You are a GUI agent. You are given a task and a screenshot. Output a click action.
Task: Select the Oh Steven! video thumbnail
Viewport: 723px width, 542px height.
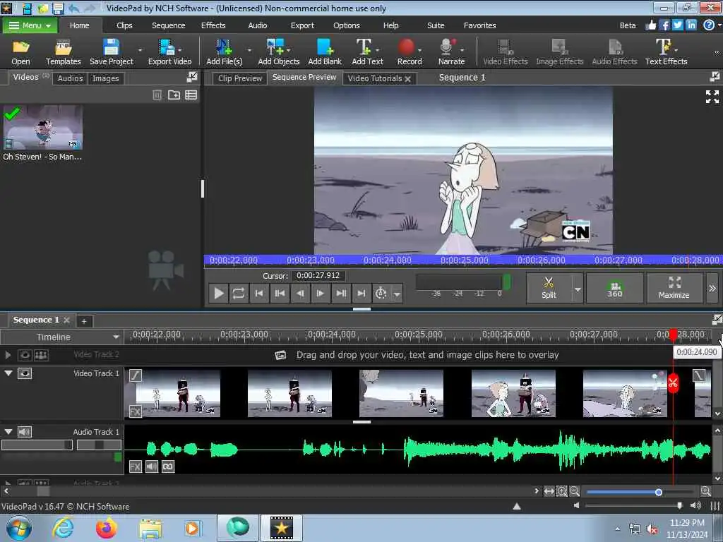click(x=42, y=127)
